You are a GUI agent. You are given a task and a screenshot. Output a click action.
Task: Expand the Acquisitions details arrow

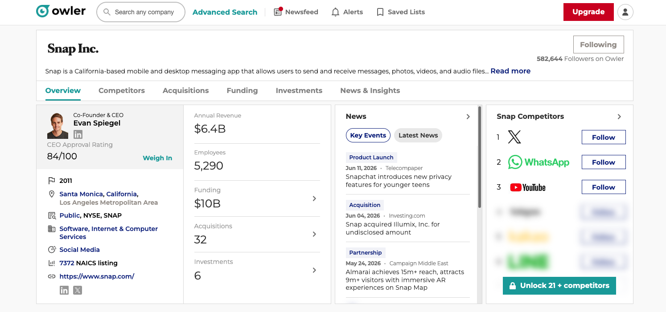click(314, 234)
